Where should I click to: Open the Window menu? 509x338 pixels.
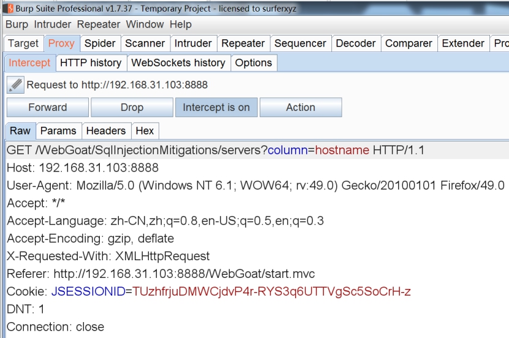(145, 24)
